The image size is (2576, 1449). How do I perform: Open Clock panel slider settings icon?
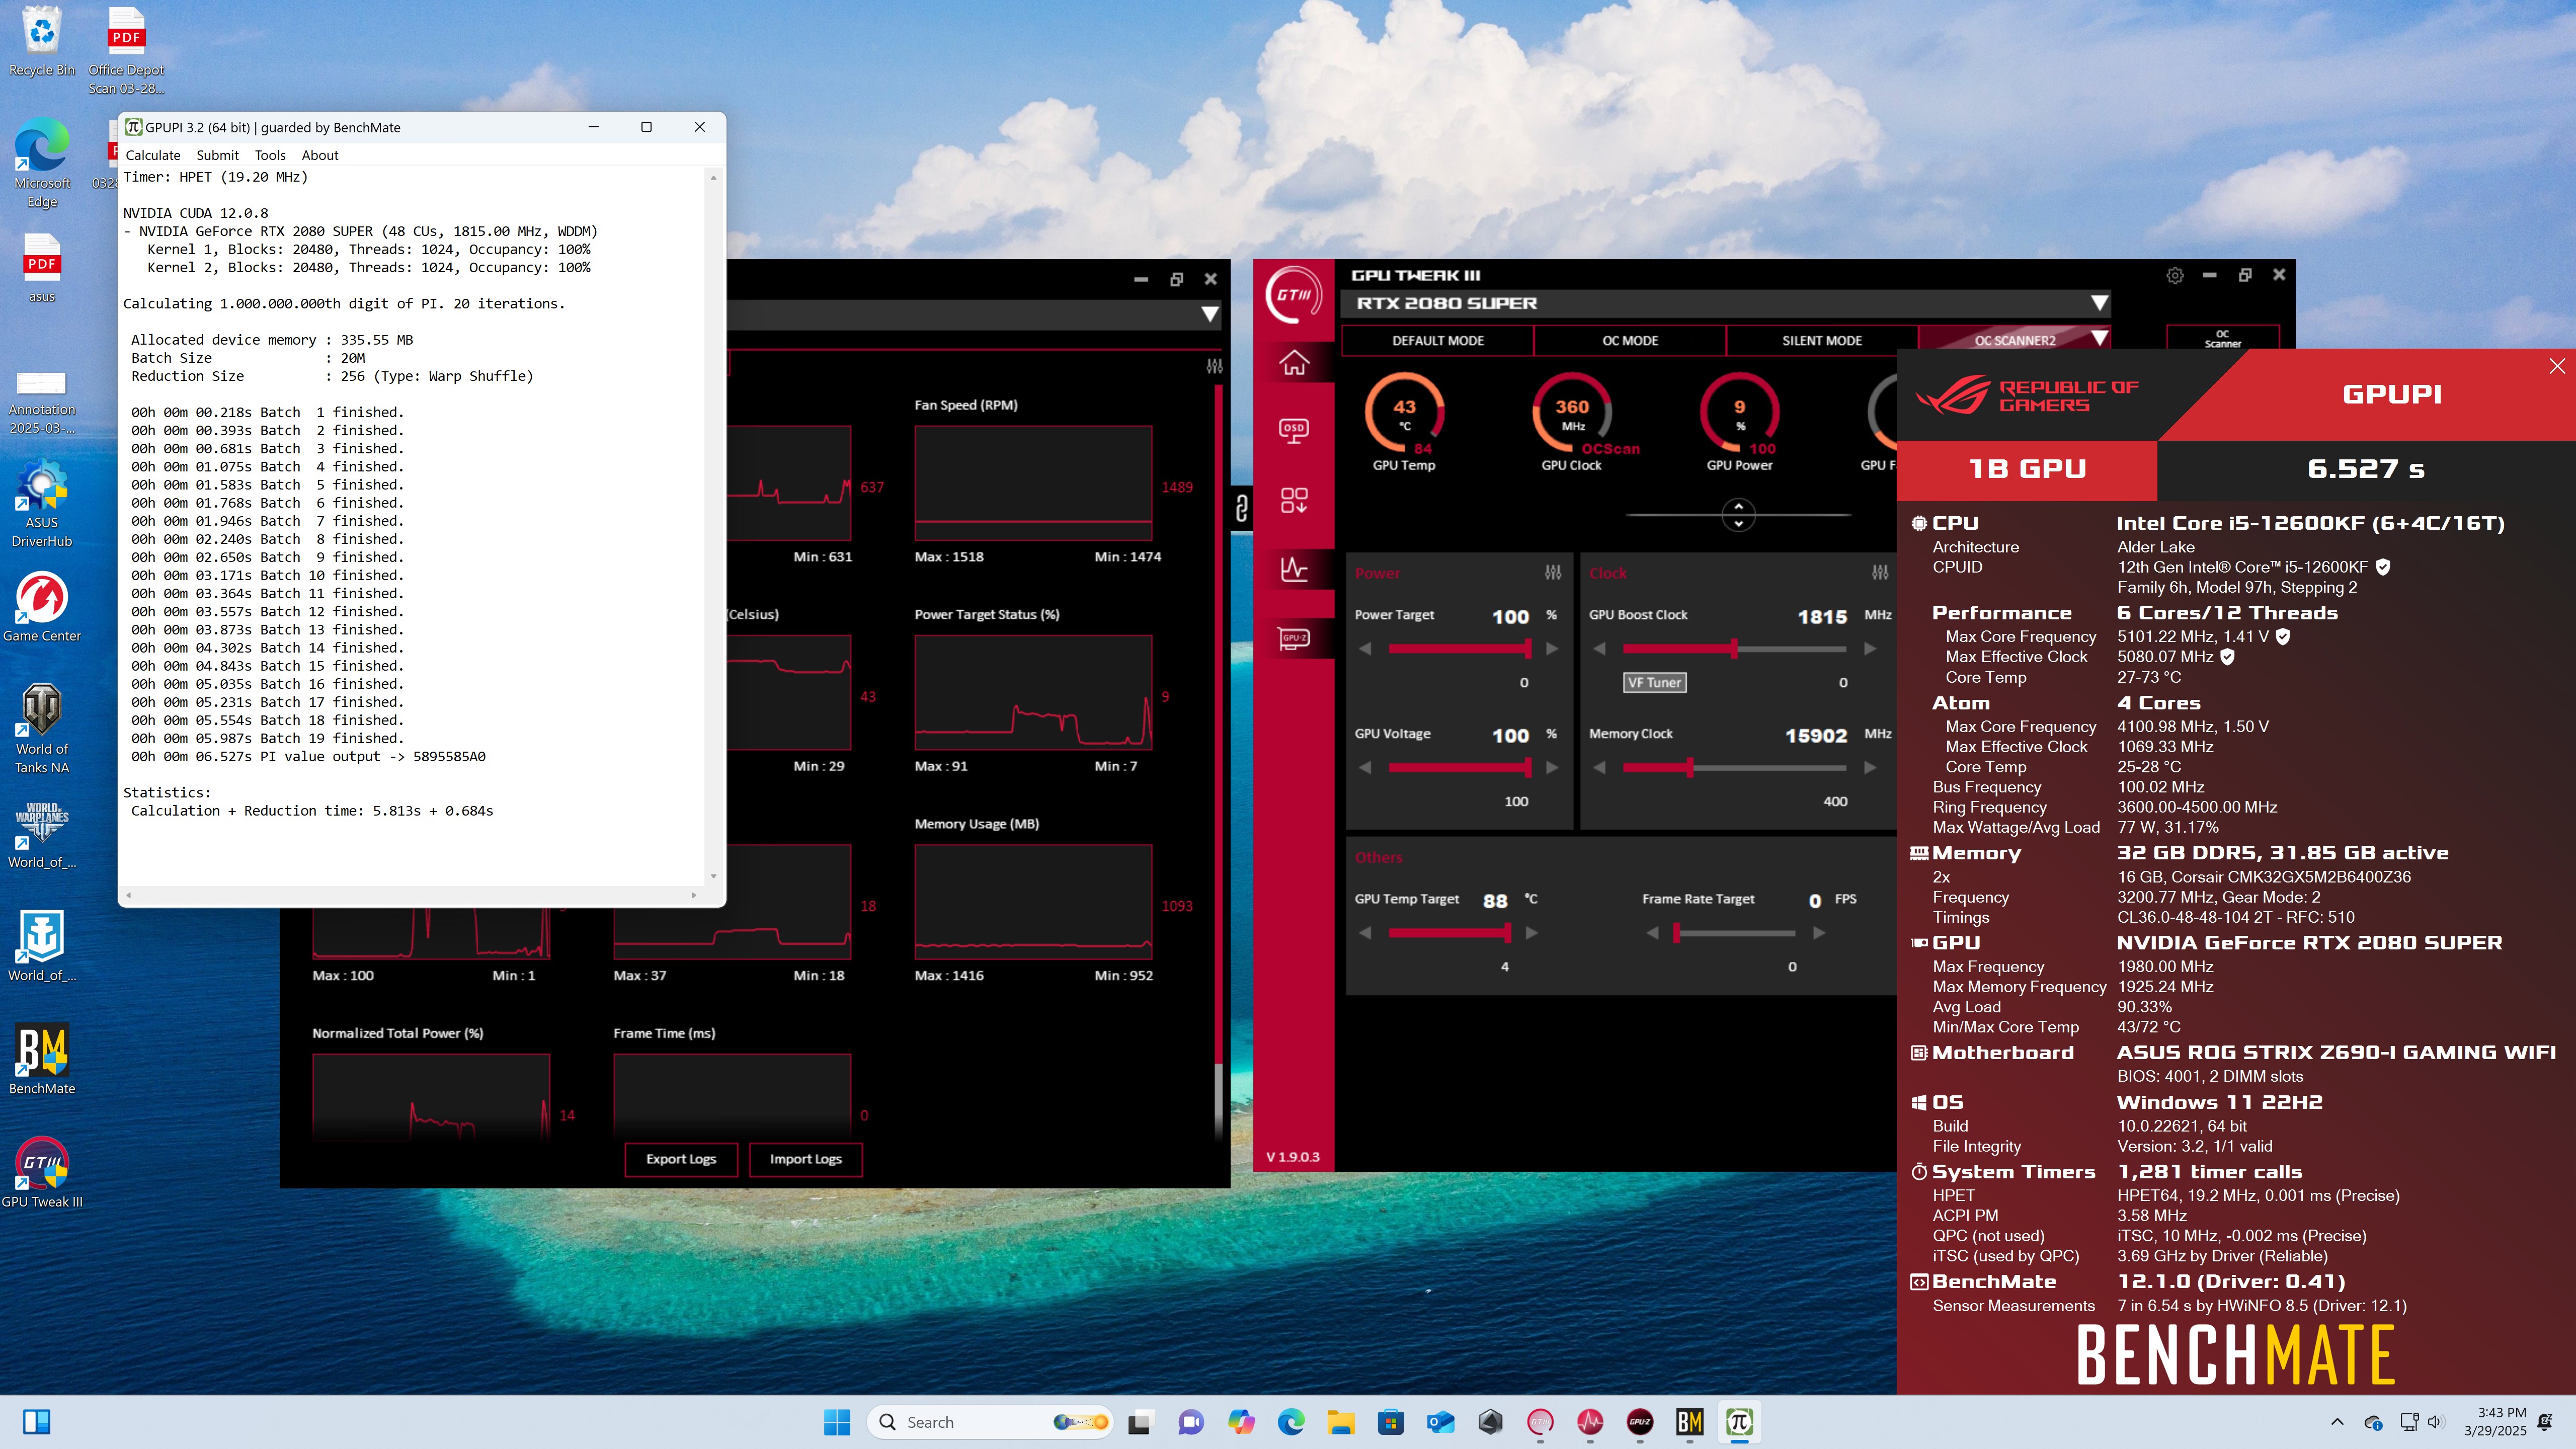(1880, 573)
